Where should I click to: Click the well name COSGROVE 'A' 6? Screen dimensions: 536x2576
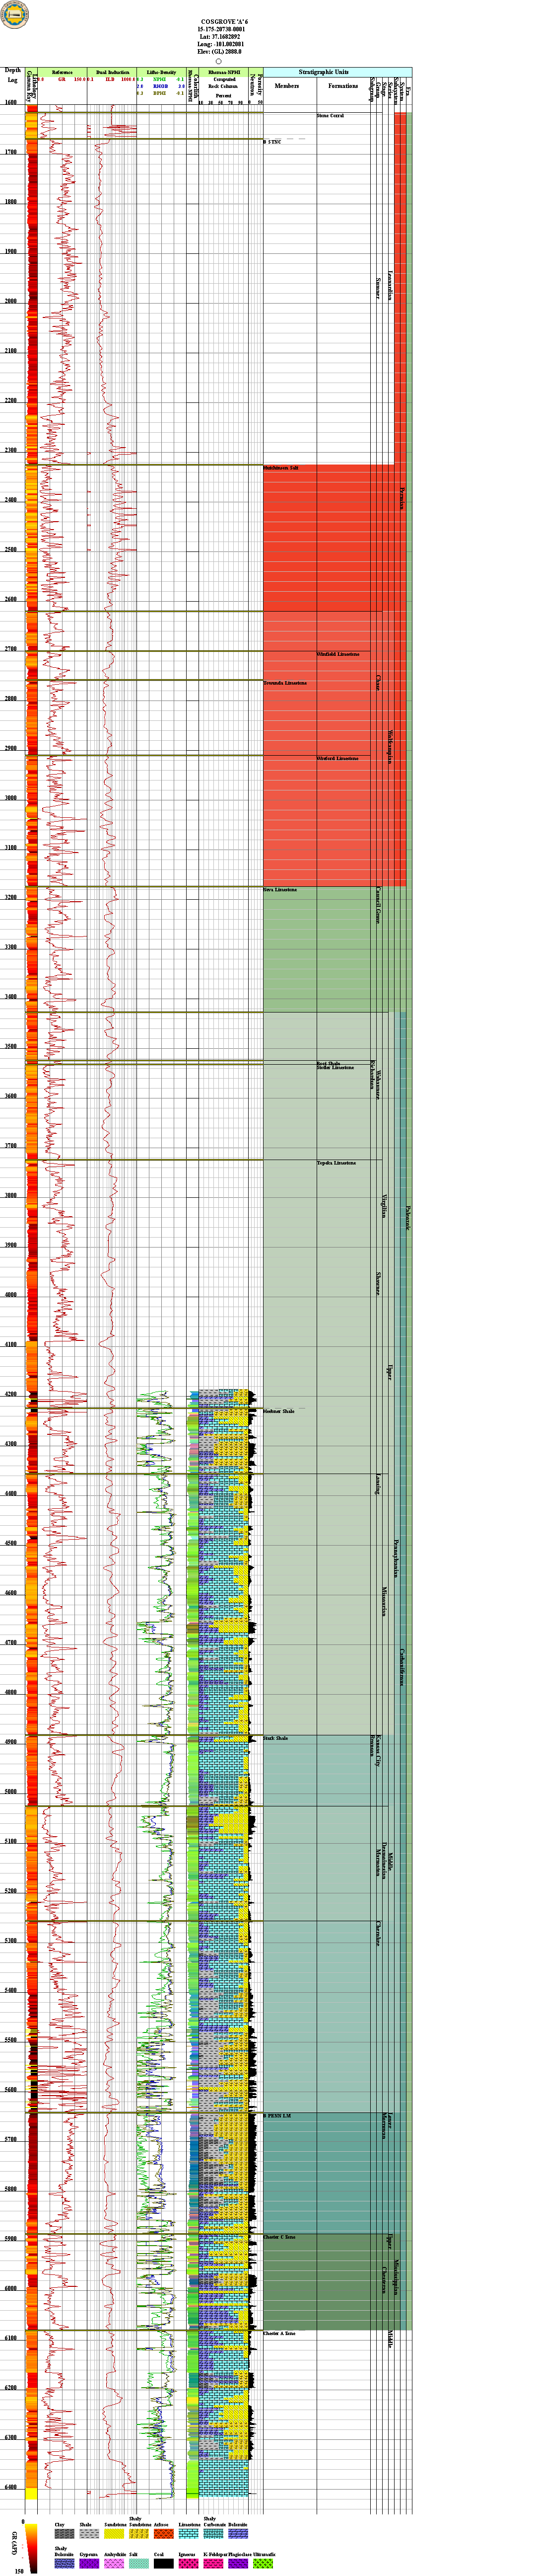click(x=225, y=21)
